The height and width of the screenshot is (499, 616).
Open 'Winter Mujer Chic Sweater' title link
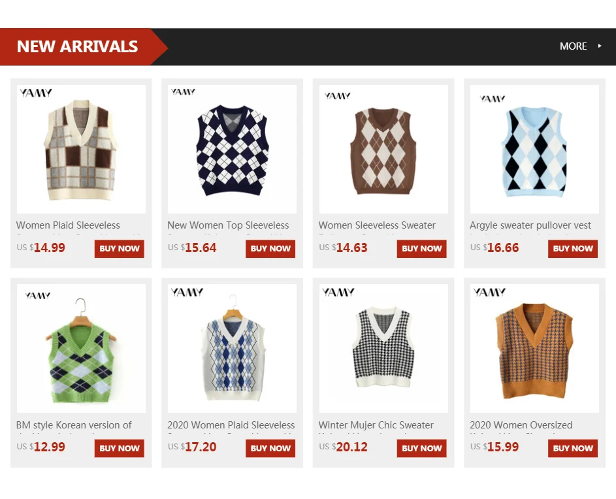376,425
